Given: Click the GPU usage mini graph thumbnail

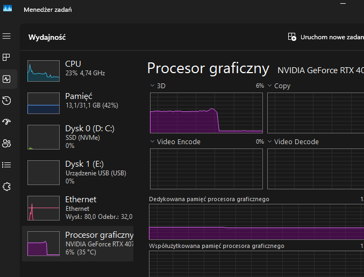Looking at the screenshot, I should 44,244.
